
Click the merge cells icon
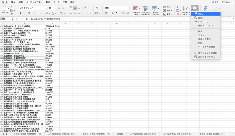(97, 13)
